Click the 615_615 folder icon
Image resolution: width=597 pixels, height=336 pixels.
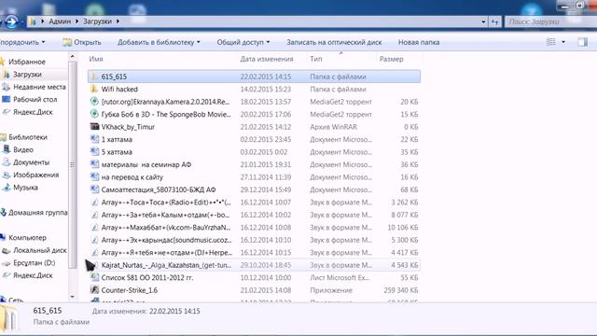[x=94, y=77]
